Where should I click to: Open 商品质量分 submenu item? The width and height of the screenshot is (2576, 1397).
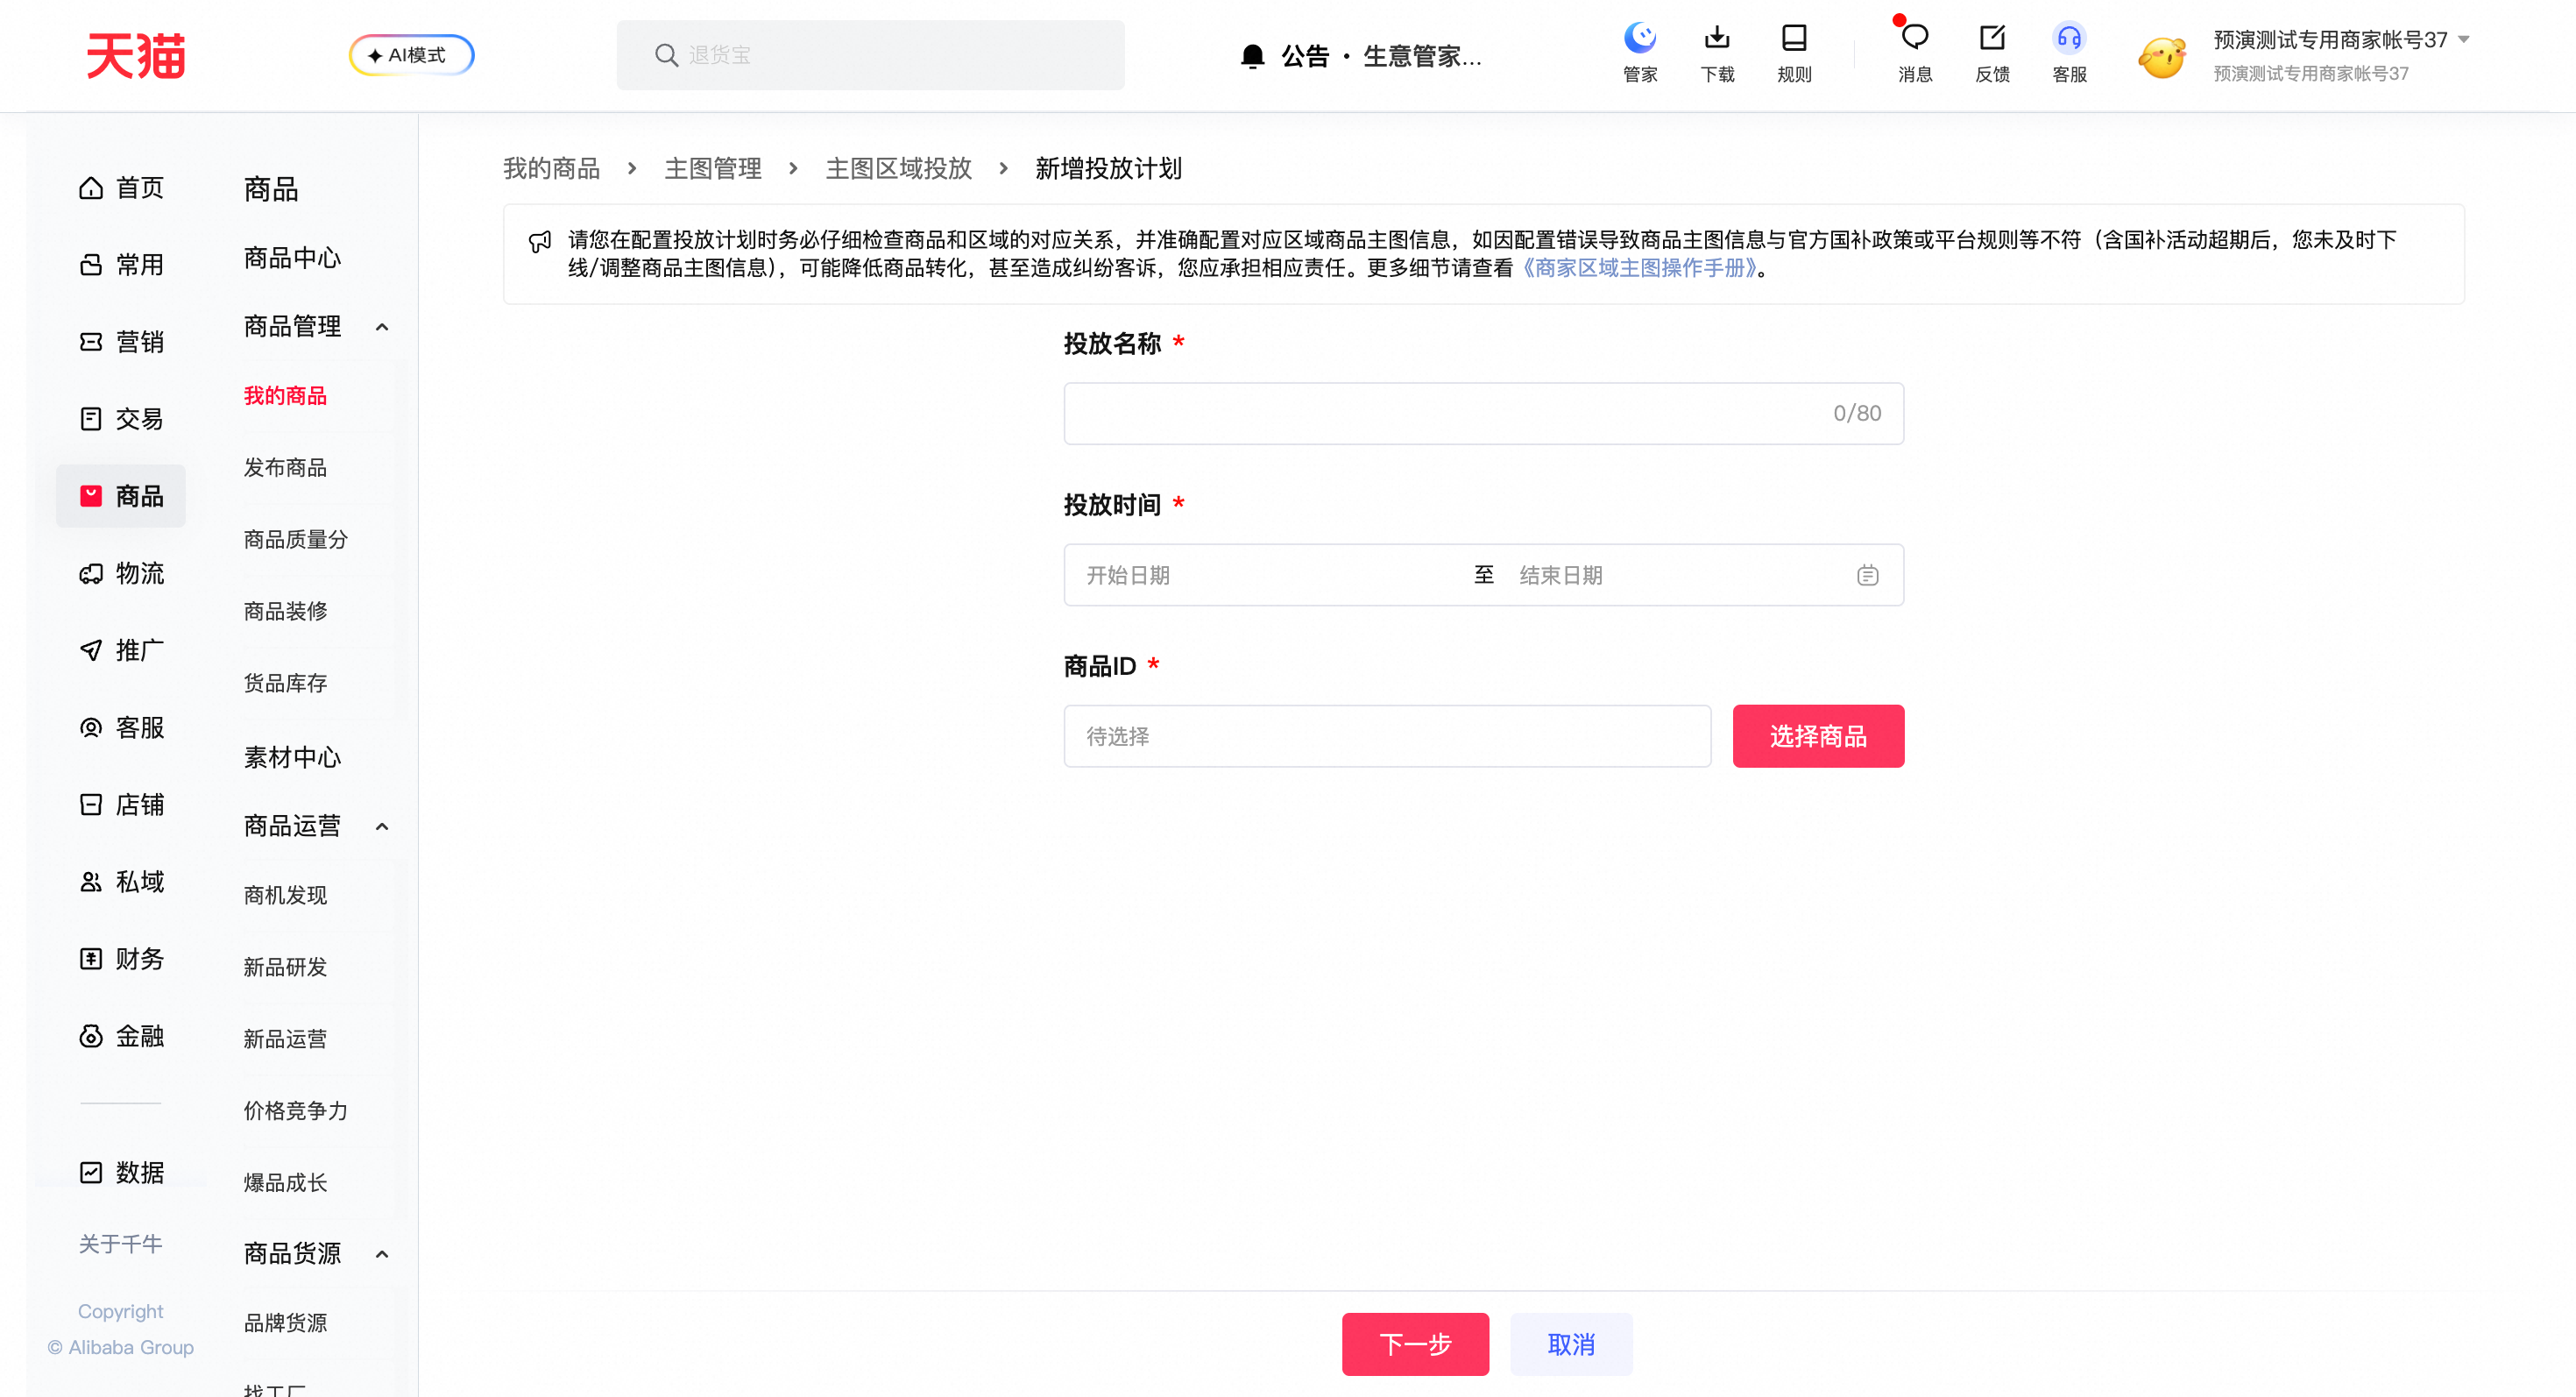coord(296,540)
